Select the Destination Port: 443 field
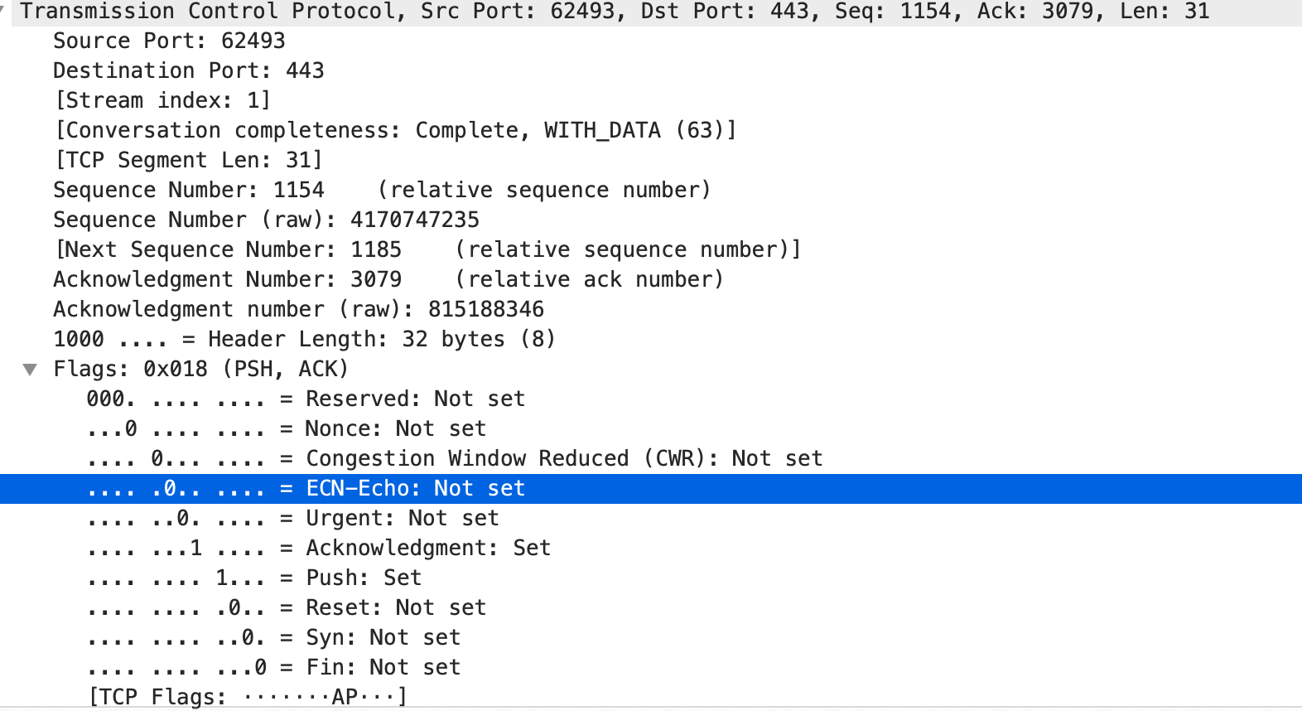 pos(188,70)
